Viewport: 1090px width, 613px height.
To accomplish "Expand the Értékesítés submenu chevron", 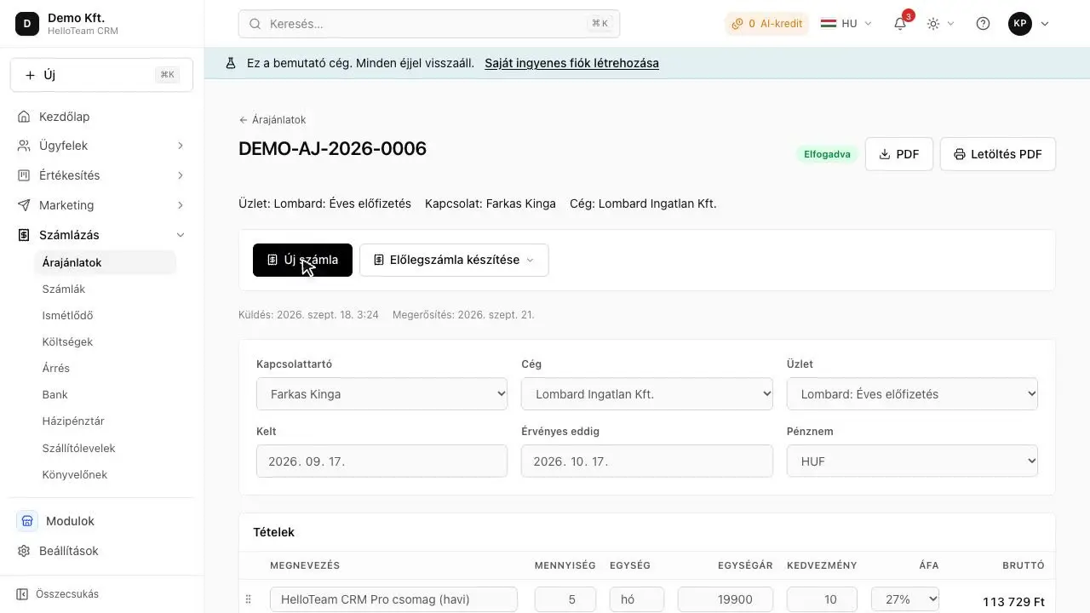I will click(x=181, y=175).
